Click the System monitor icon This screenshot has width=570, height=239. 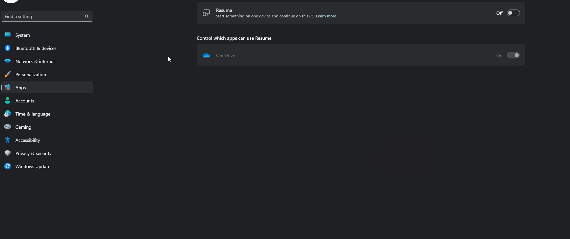(x=8, y=35)
